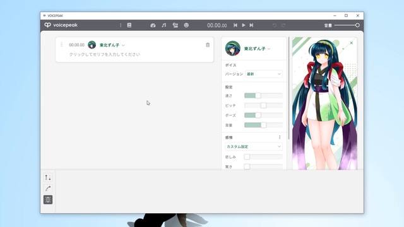The image size is (404, 227).
Task: Open the カスタム設定 emotion preset dropdown
Action: [254, 146]
